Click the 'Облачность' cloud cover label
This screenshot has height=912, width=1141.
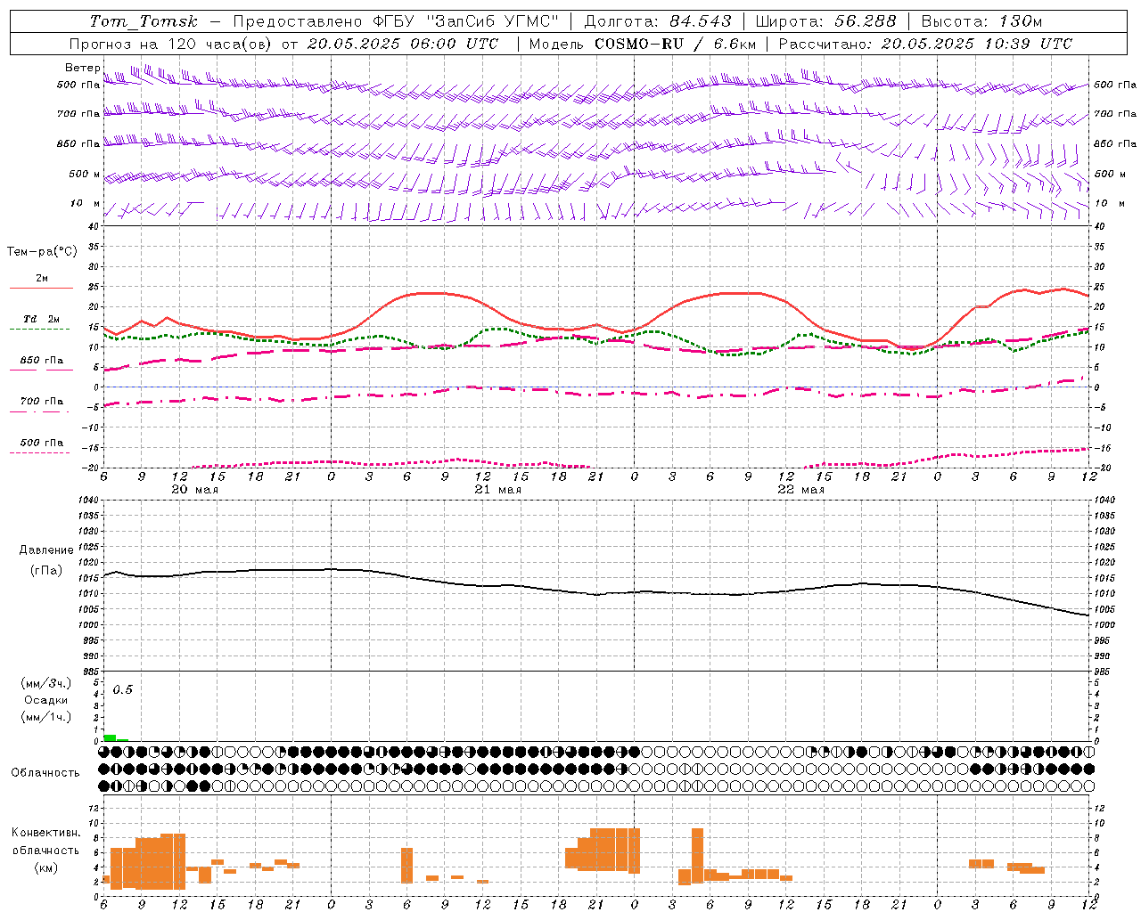point(45,772)
